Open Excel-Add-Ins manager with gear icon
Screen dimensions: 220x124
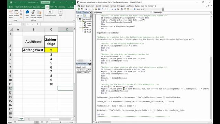33,14
